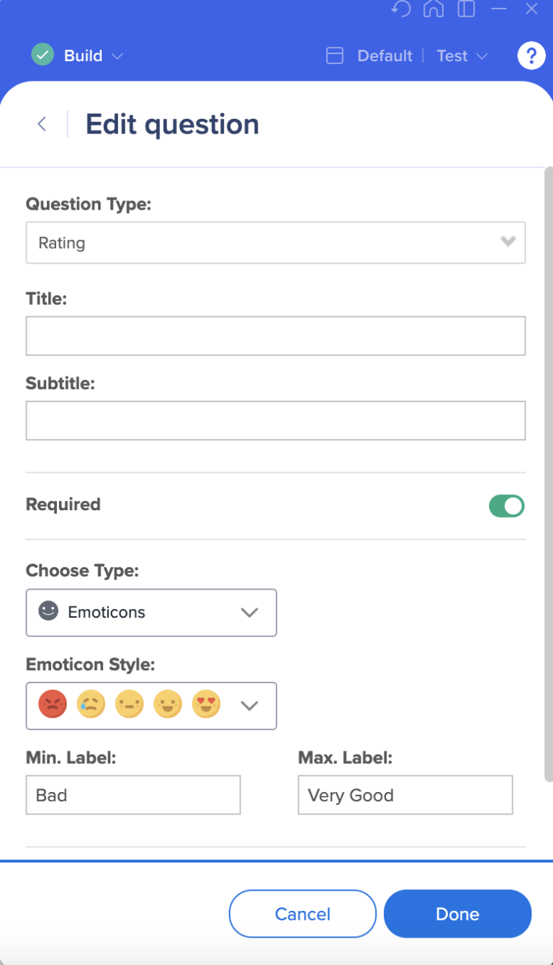The image size is (553, 965).
Task: Expand the Emoticon Style dropdown
Action: coord(249,706)
